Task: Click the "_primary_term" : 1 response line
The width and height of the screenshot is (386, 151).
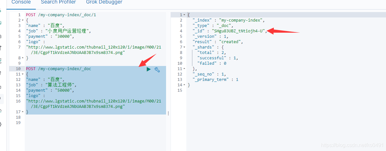Action: click(215, 80)
